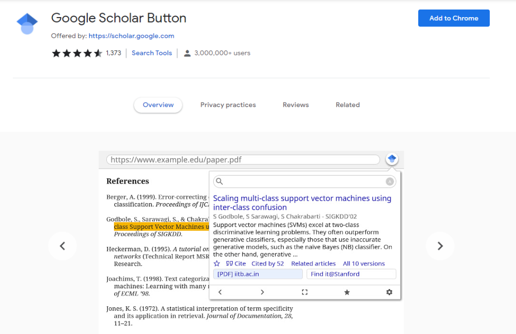Open the Search Tools category link
Viewport: 516px width, 334px height.
152,53
